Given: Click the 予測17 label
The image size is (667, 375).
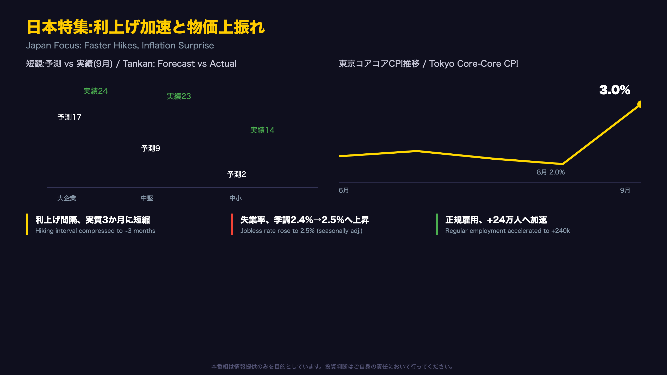Looking at the screenshot, I should [x=69, y=117].
